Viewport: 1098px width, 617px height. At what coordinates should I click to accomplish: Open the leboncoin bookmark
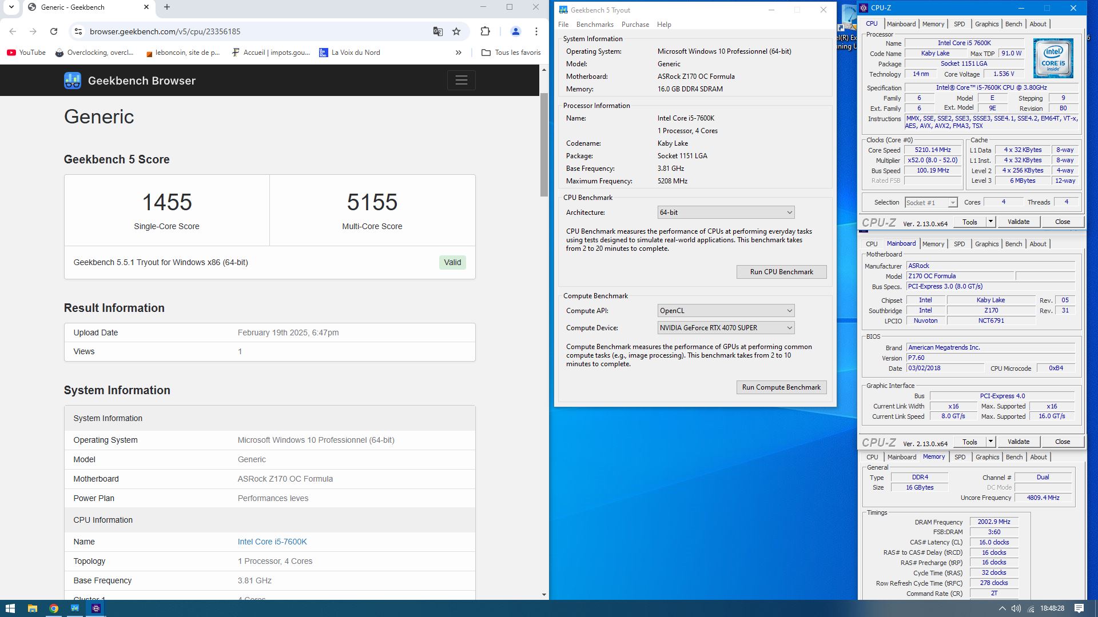click(182, 53)
